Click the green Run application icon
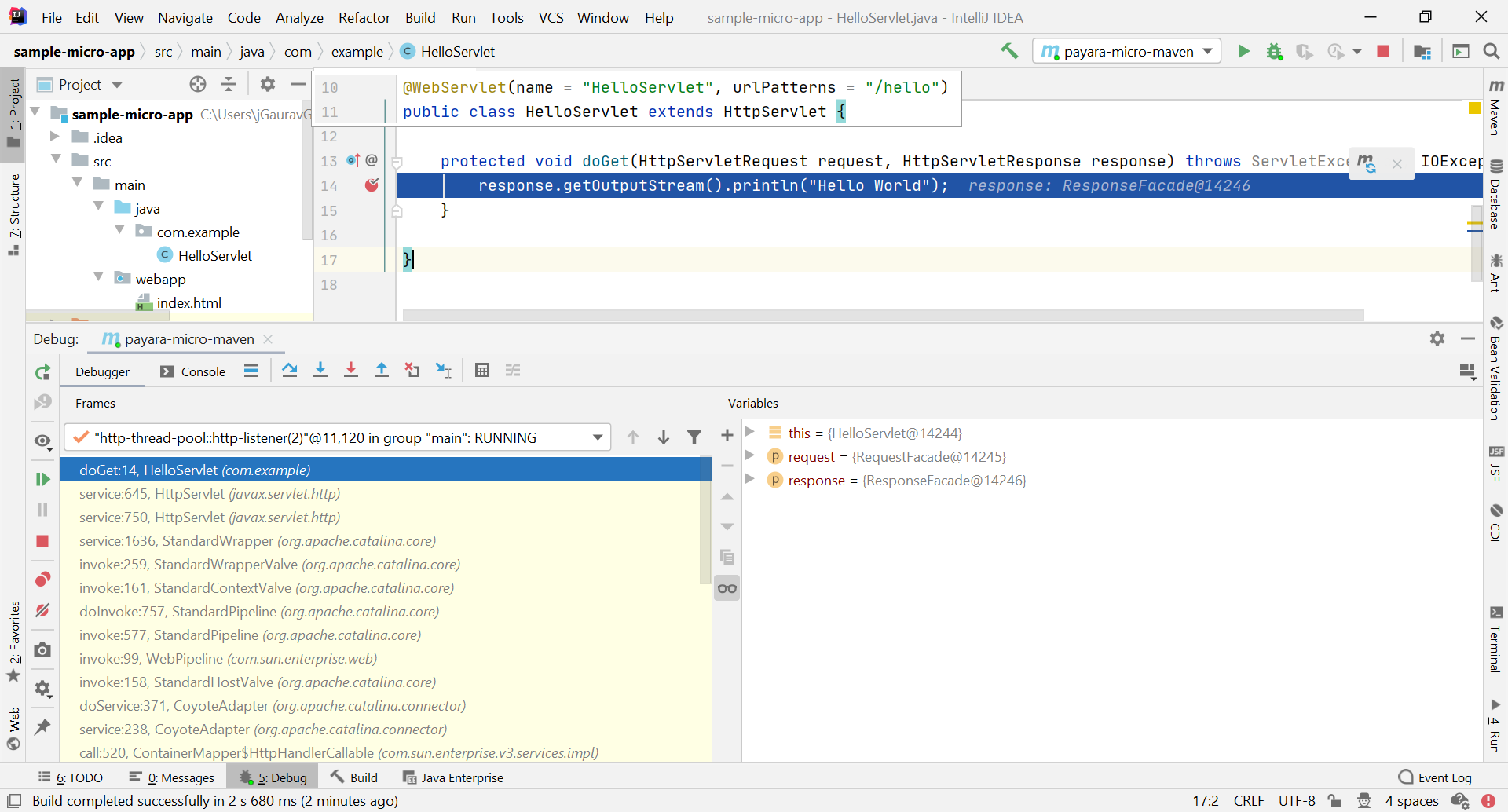This screenshot has width=1508, height=812. point(1243,51)
